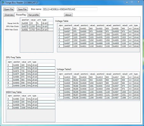
Task: Select Voltage Table2 cell 0xA641
Action: click(x=68, y=92)
